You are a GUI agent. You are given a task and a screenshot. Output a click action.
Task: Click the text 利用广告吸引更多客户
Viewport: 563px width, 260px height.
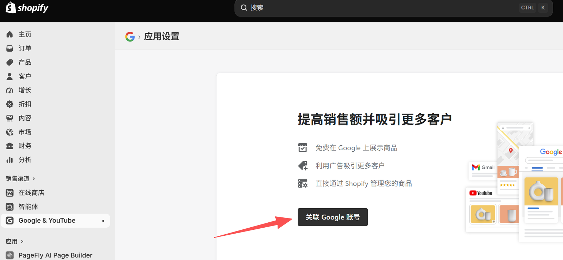(350, 166)
